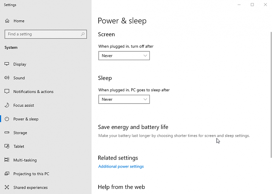Open the PC goes to sleep dropdown
The image size is (272, 194).
coord(124,99)
